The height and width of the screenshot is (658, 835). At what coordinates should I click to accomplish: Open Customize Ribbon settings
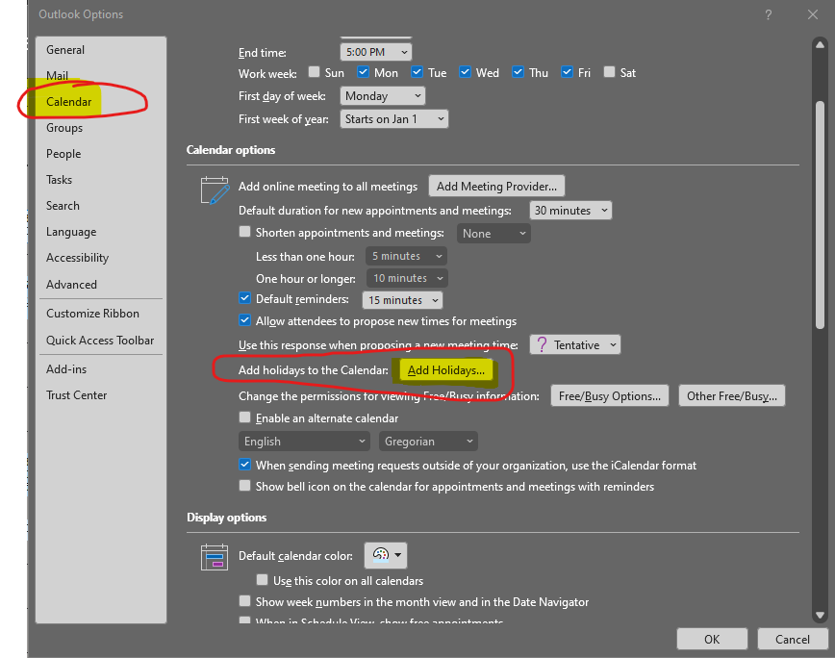(x=92, y=314)
